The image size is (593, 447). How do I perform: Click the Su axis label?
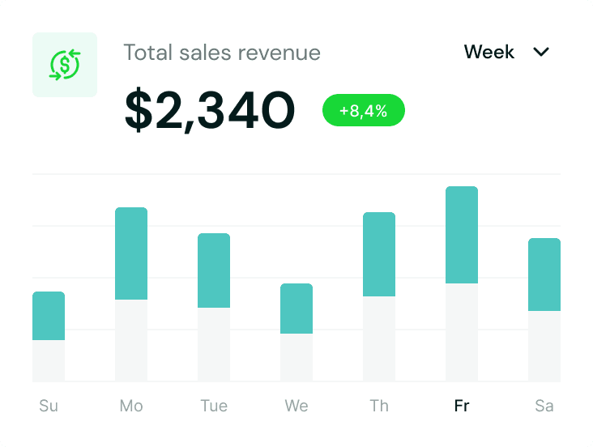49,406
